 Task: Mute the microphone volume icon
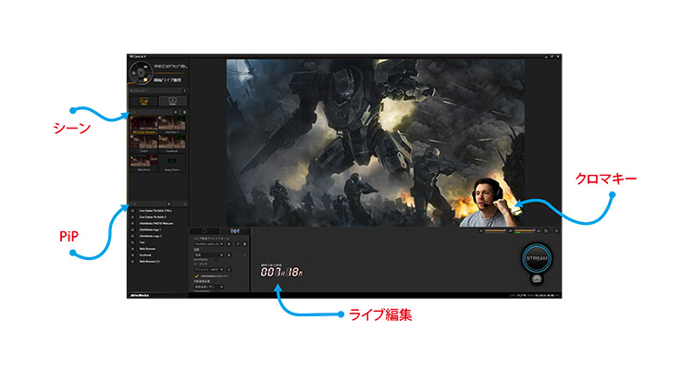pos(481,231)
